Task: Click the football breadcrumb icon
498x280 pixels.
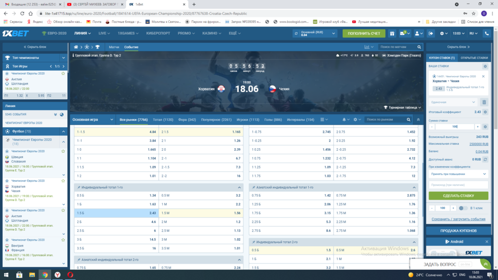Action: click(87, 47)
